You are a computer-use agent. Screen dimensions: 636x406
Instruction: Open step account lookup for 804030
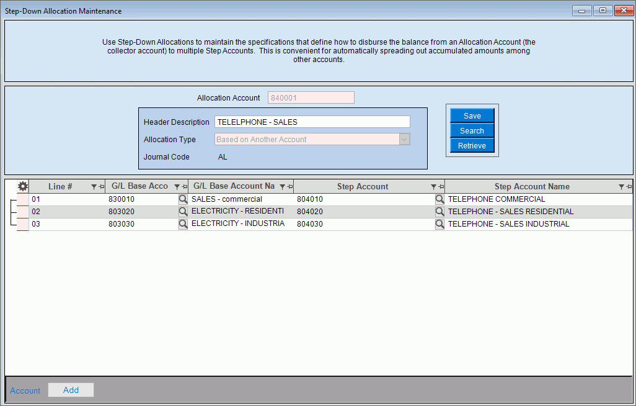[x=439, y=224]
